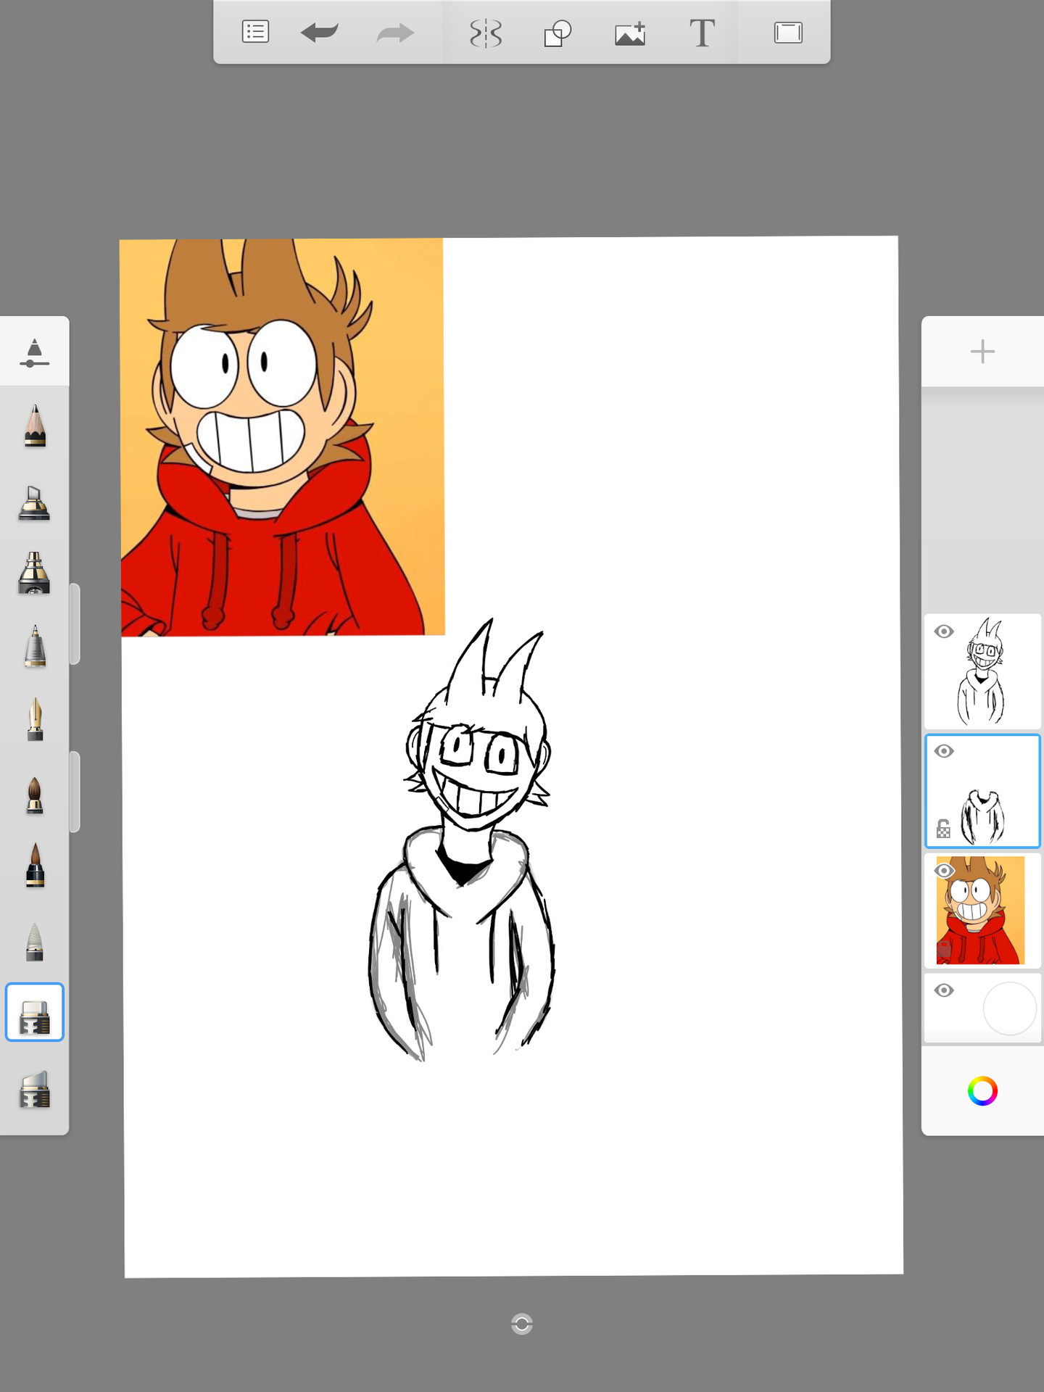1044x1392 pixels.
Task: Select the top character sketch layer thumbnail
Action: [x=983, y=671]
